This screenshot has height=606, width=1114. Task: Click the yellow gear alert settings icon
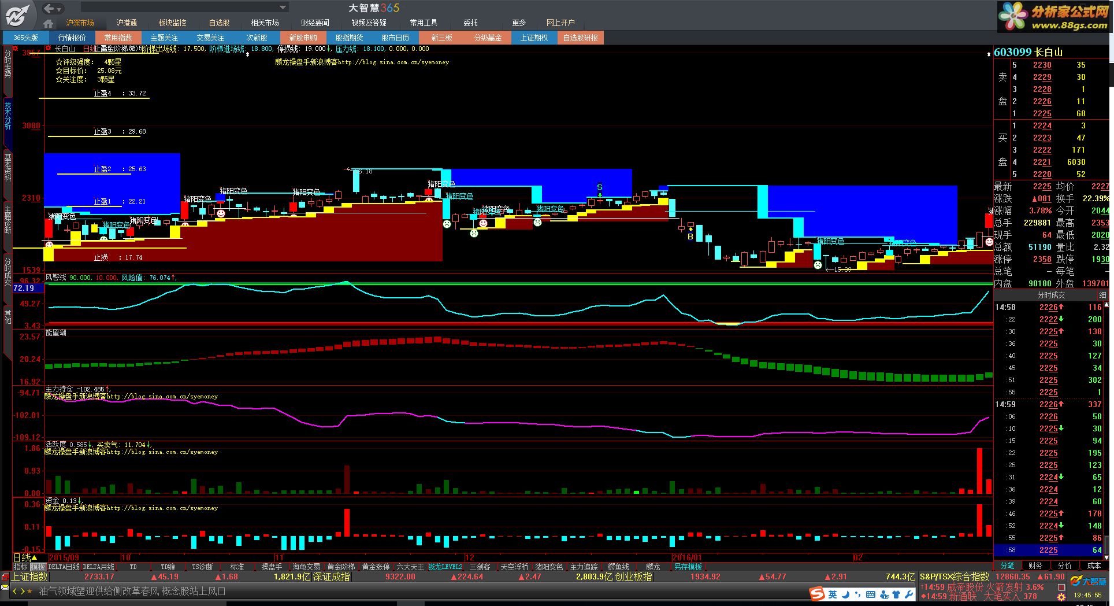point(1061,597)
